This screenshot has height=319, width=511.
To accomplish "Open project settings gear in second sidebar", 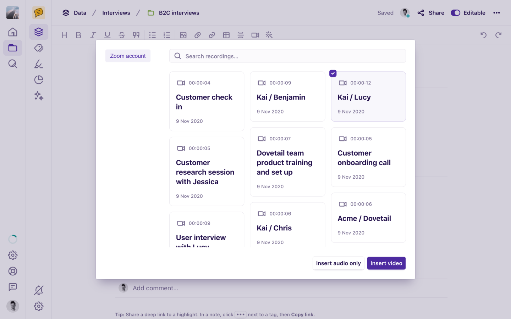I will pos(39,306).
